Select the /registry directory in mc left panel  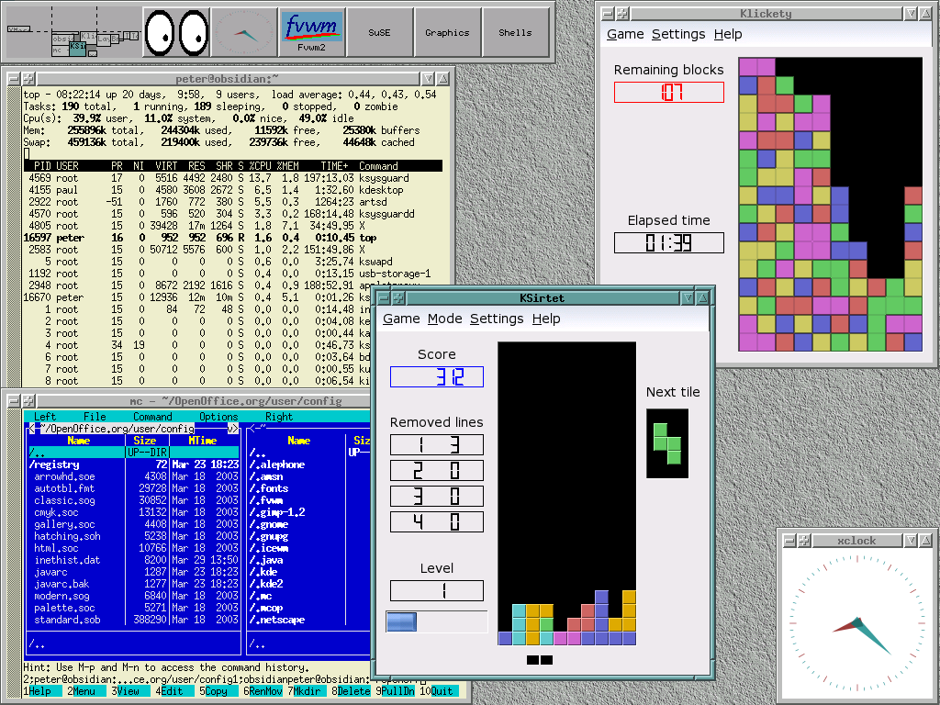tap(134, 464)
